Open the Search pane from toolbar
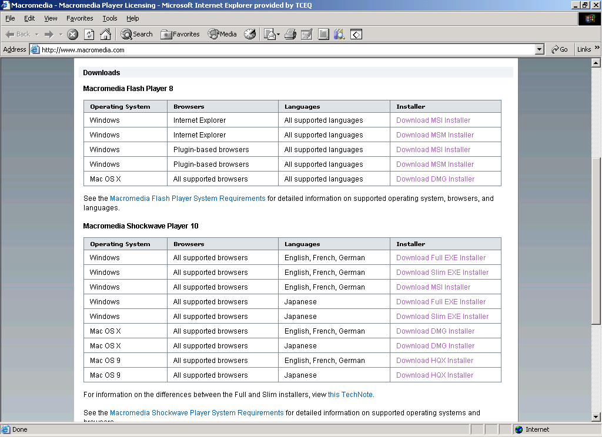The image size is (602, 437). click(136, 34)
